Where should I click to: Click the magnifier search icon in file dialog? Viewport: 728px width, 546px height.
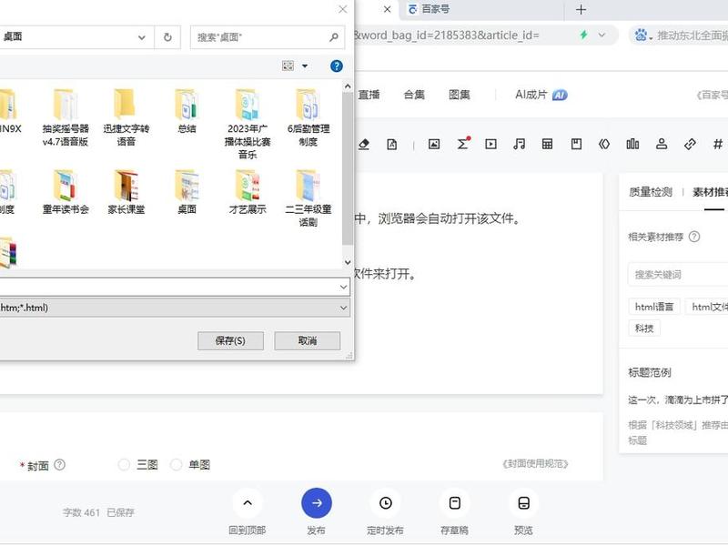[x=334, y=37]
